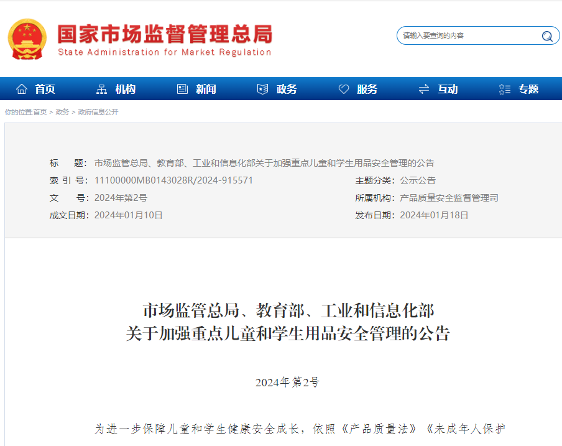Image resolution: width=562 pixels, height=446 pixels.
Task: Open the 互动 navigation menu item
Action: (x=448, y=89)
